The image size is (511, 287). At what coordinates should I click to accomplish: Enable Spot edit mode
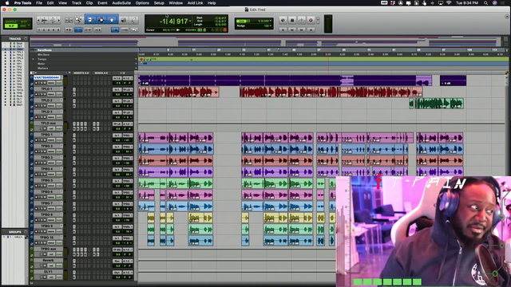[x=24, y=22]
